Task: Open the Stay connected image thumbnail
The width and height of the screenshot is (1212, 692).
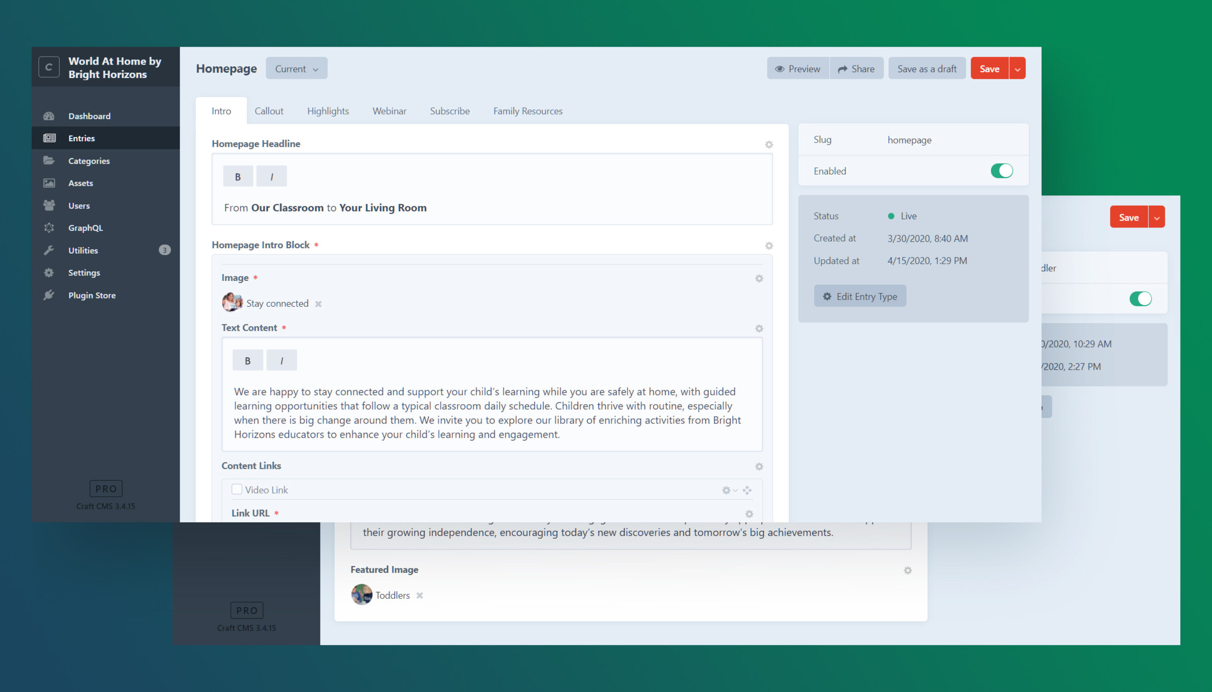Action: (232, 302)
